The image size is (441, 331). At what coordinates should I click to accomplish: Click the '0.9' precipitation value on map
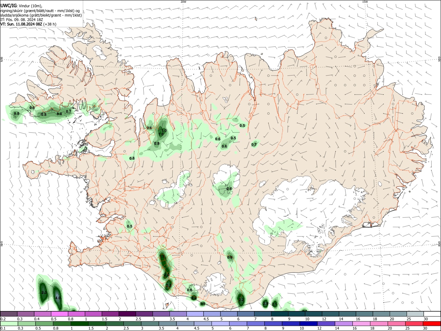230,257
